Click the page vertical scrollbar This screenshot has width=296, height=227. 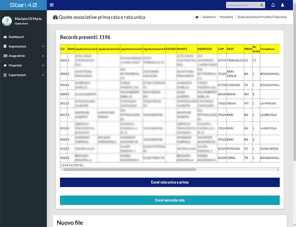tap(295, 81)
